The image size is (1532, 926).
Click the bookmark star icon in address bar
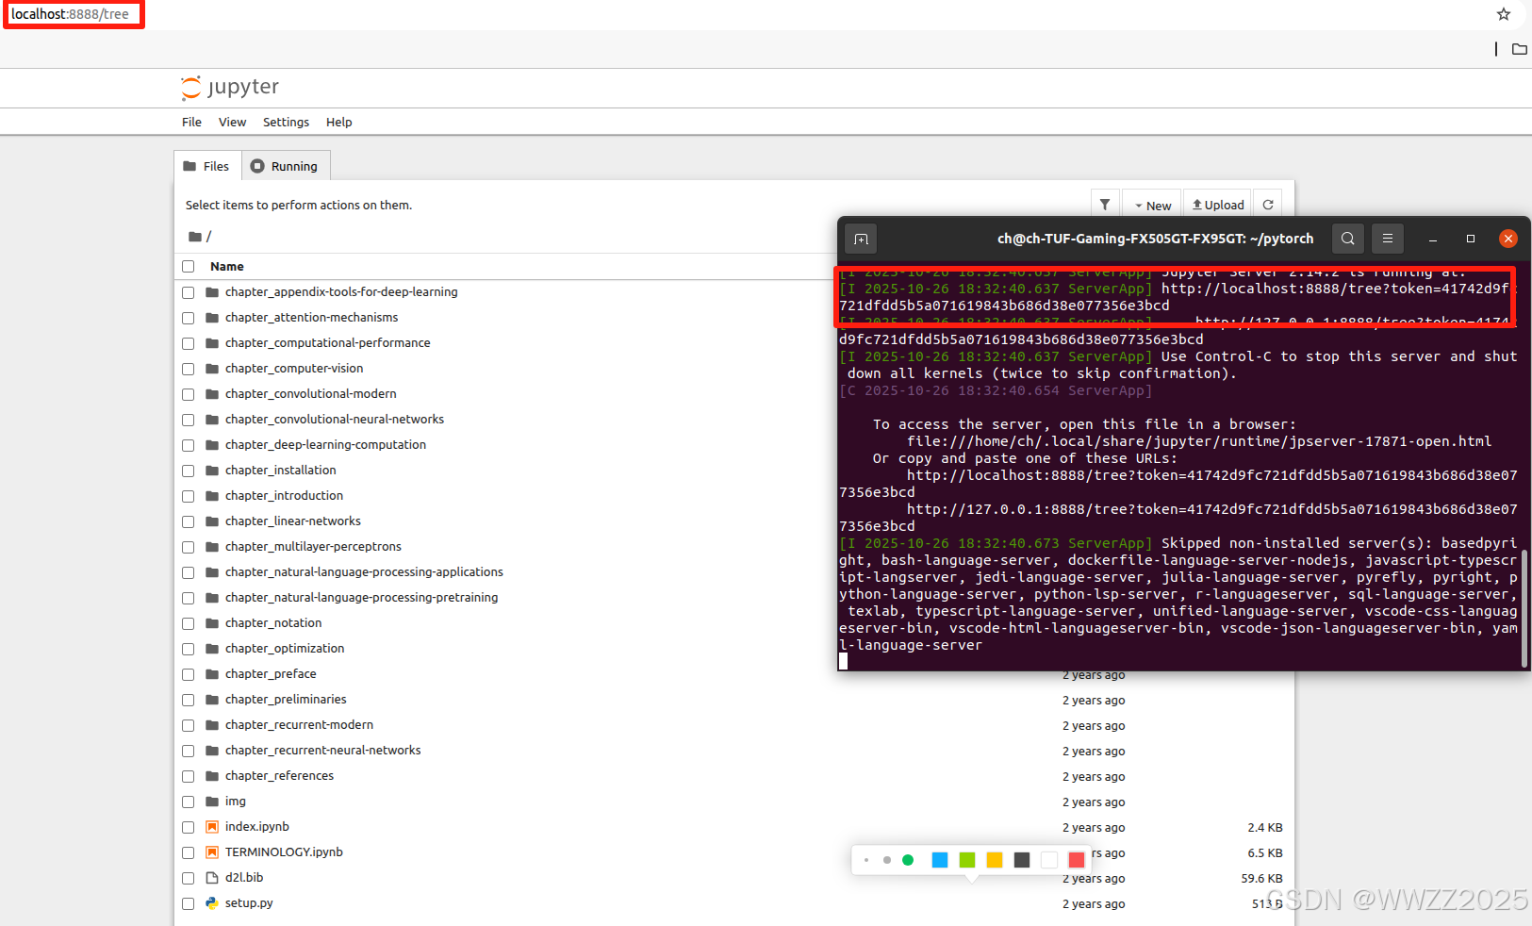1504,14
